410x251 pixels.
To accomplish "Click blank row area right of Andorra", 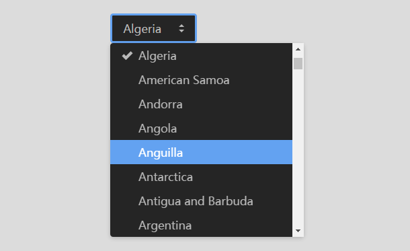I will coord(237,104).
